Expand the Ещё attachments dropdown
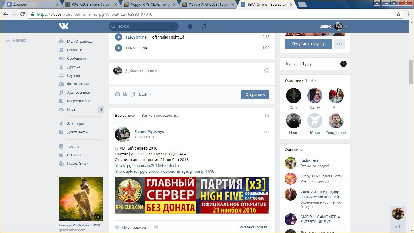414x233 pixels. 145,94
